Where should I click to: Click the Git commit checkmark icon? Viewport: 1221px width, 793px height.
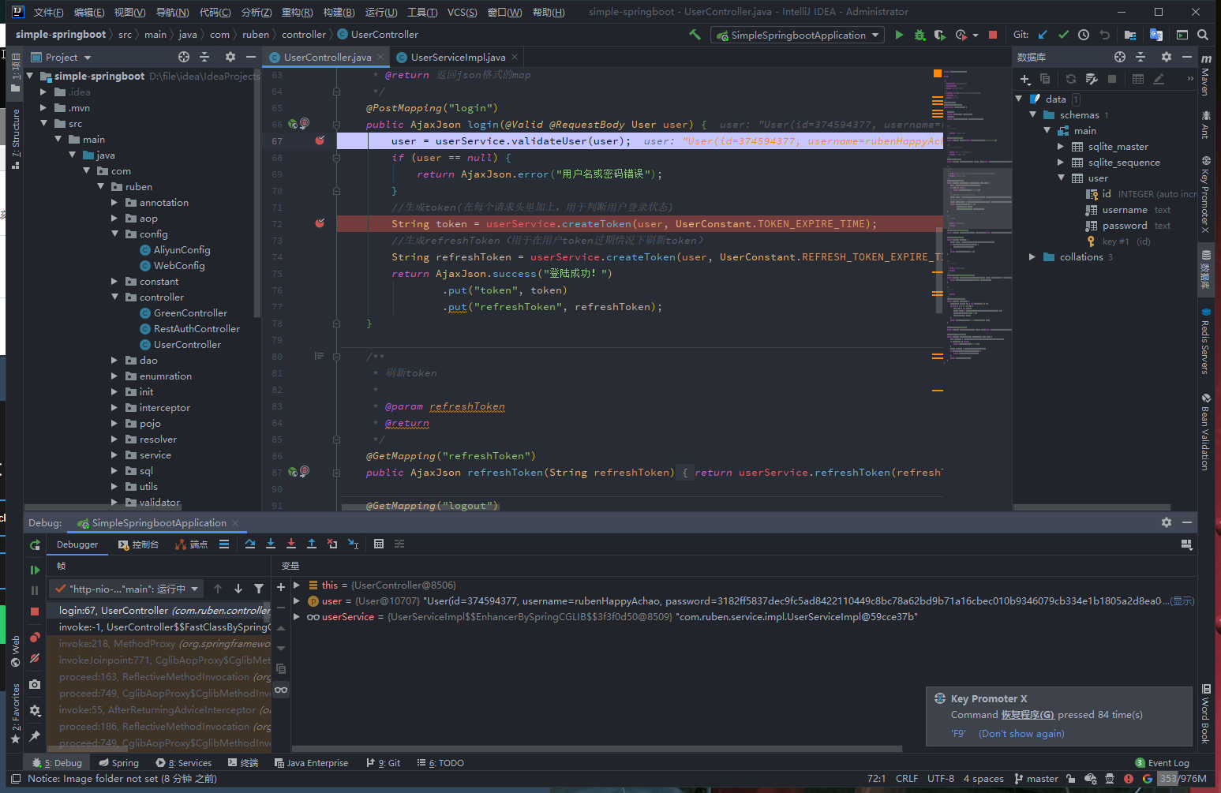pyautogui.click(x=1063, y=35)
